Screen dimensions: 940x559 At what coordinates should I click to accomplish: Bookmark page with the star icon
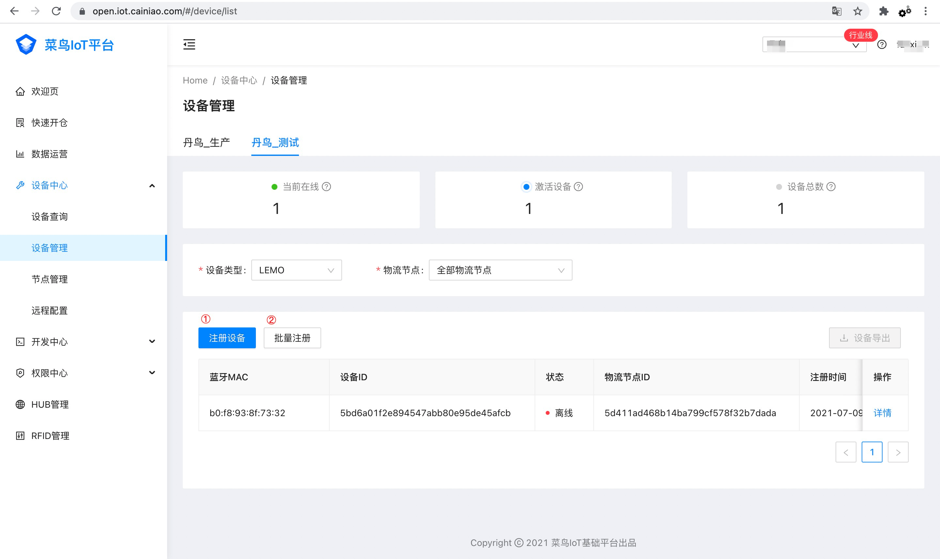[857, 11]
